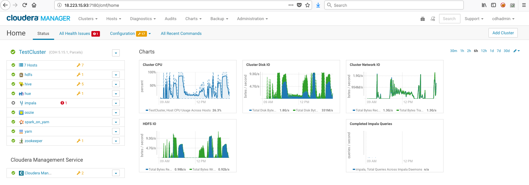This screenshot has height=185, width=529.
Task: Open the Cloudera Management Service row dropdown
Action: [x=116, y=173]
